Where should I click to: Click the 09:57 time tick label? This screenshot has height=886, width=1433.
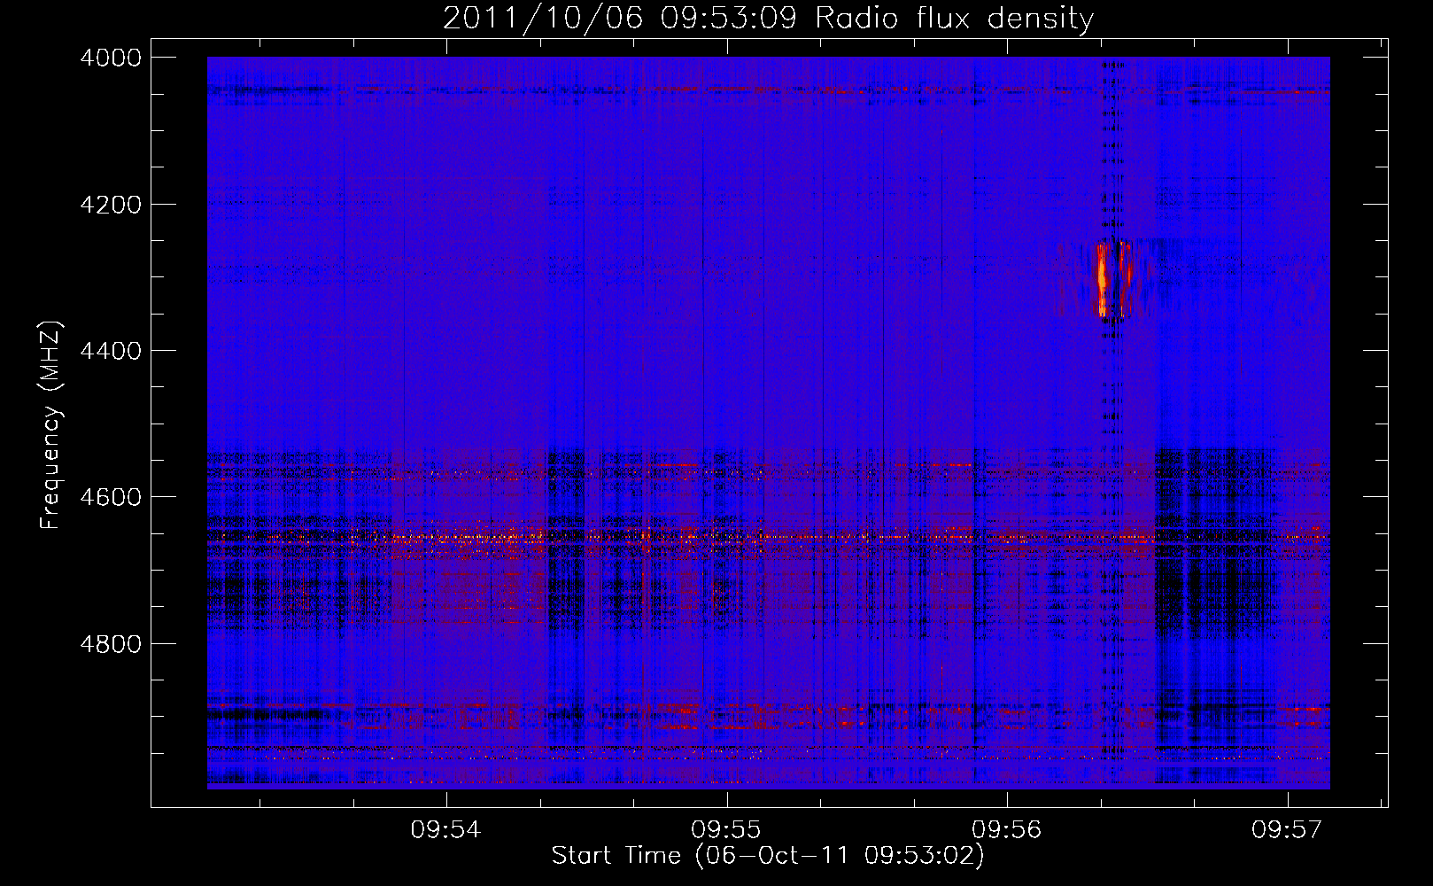click(x=1287, y=829)
